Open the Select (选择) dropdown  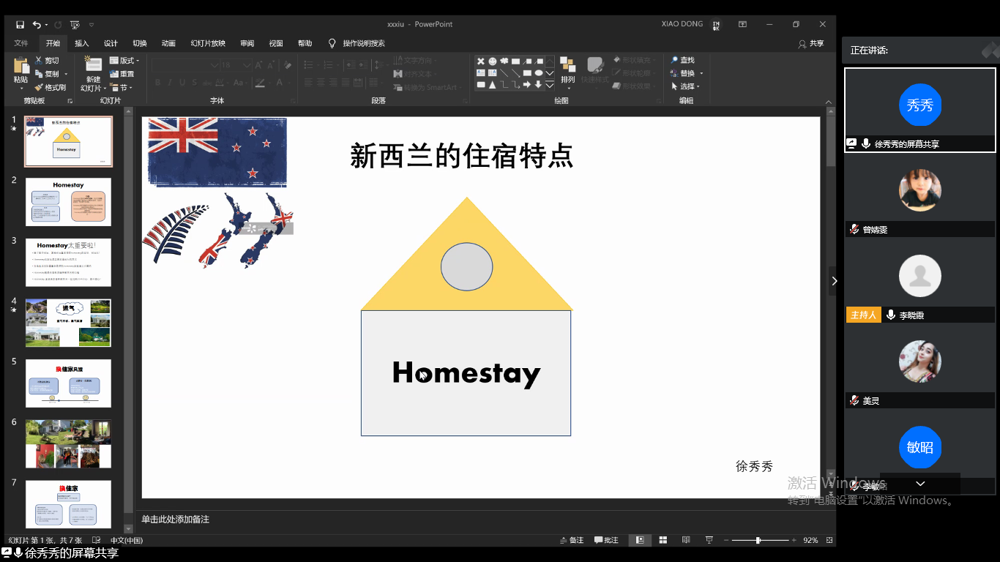(686, 86)
